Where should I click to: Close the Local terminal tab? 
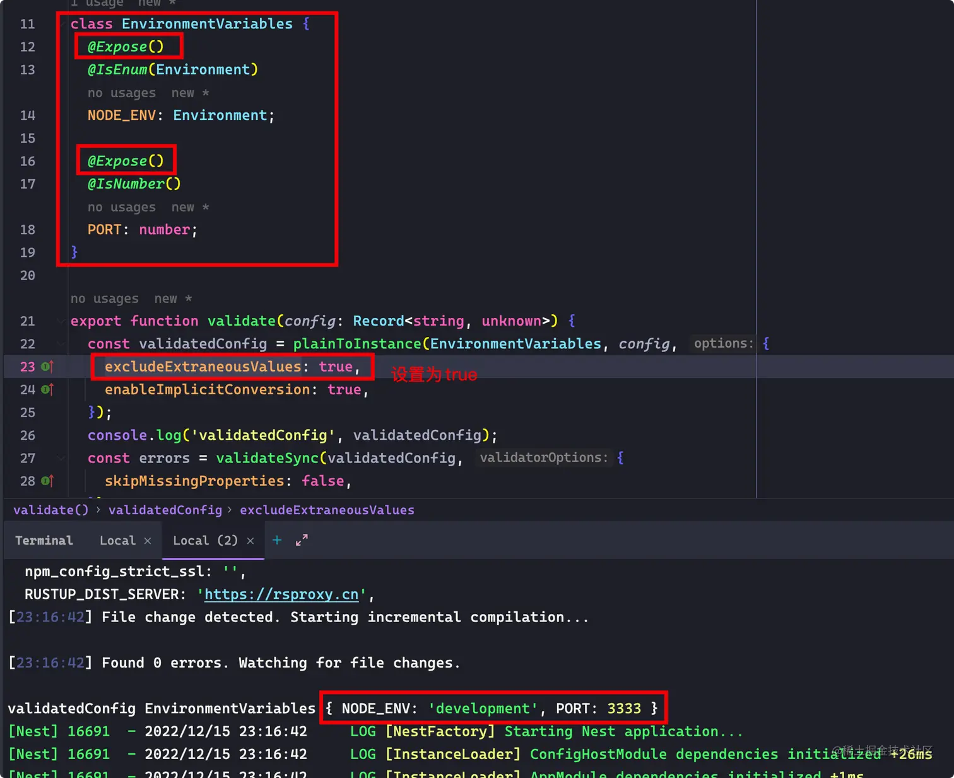pyautogui.click(x=148, y=541)
